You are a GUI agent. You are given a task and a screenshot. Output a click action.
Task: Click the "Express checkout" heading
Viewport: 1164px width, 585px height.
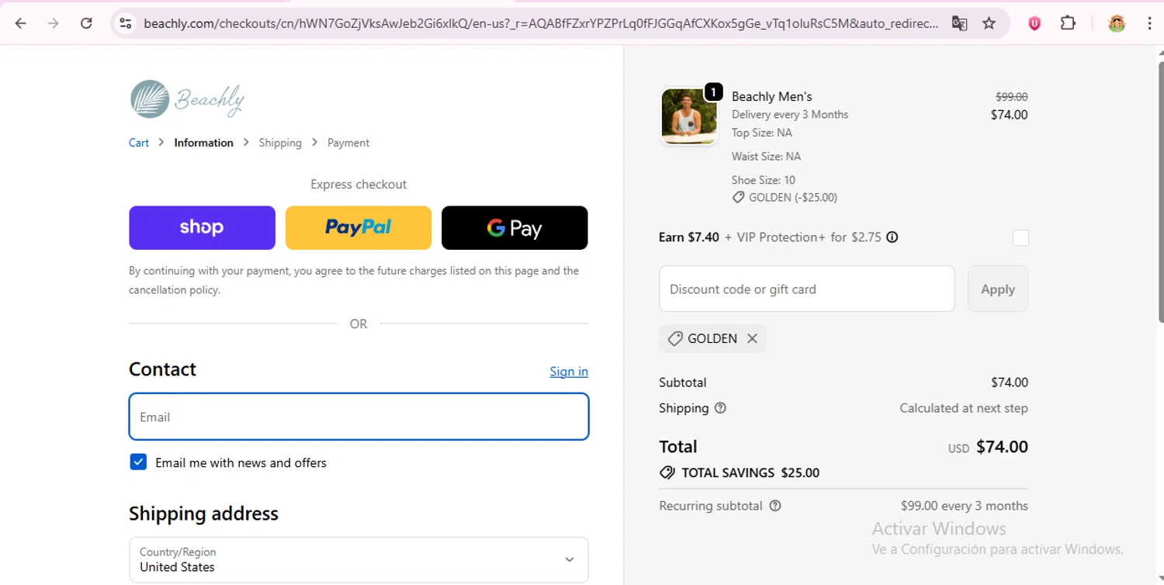[x=359, y=184]
